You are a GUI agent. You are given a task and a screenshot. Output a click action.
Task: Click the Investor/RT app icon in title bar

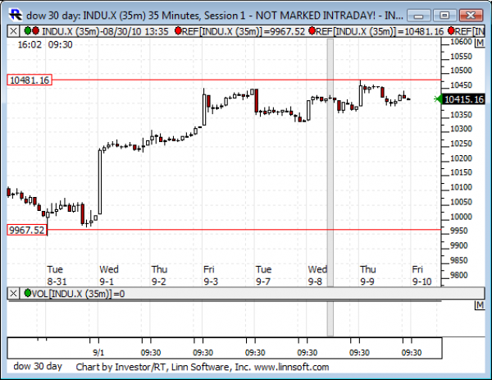16,15
